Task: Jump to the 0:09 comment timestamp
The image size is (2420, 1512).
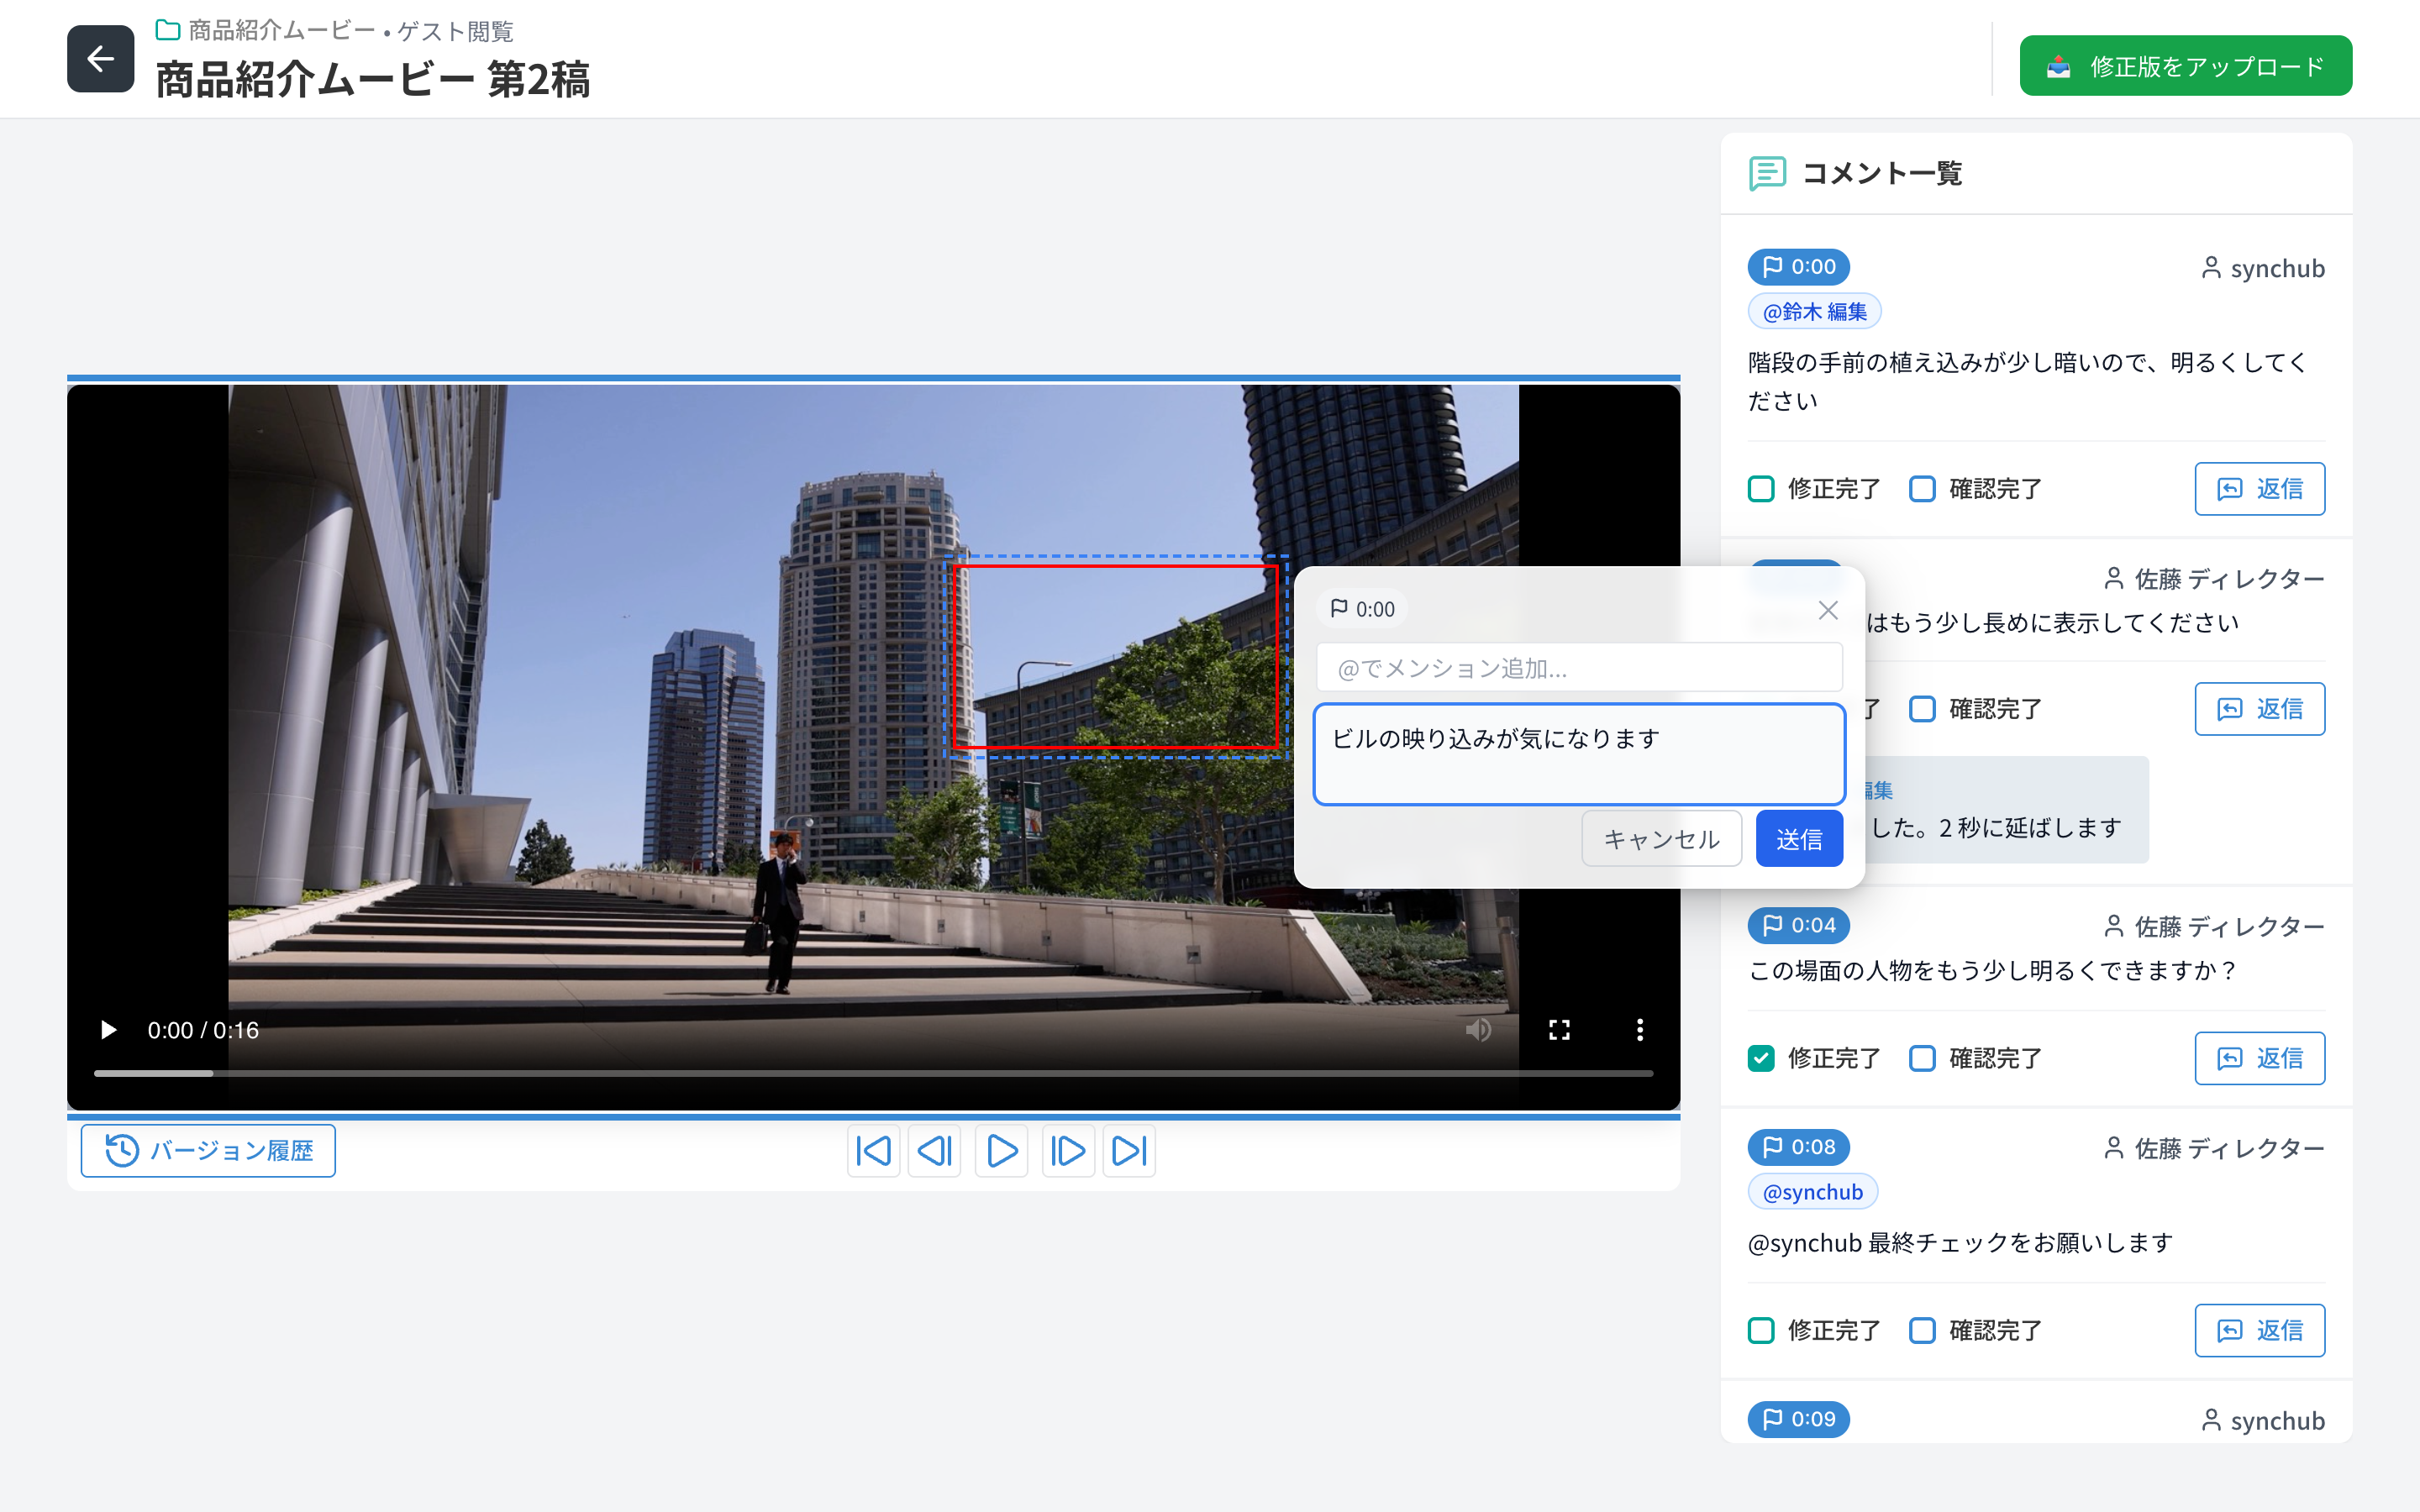Action: (1798, 1419)
